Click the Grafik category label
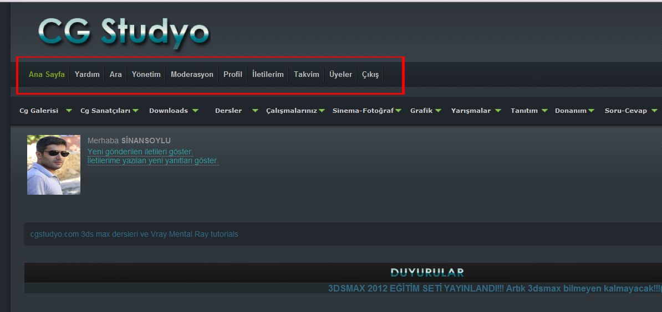The height and width of the screenshot is (312, 662). pyautogui.click(x=421, y=111)
